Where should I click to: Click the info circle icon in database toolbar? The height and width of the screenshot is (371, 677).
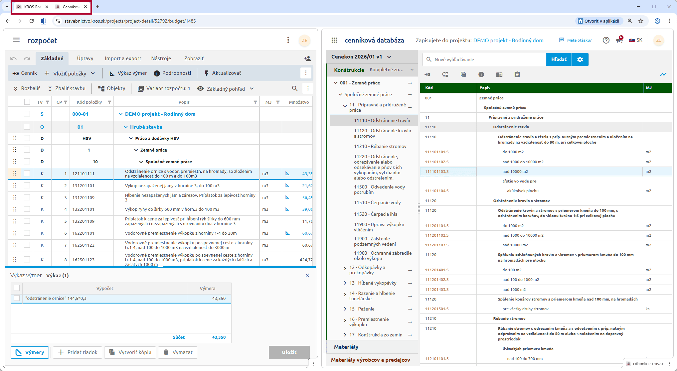tap(481, 74)
